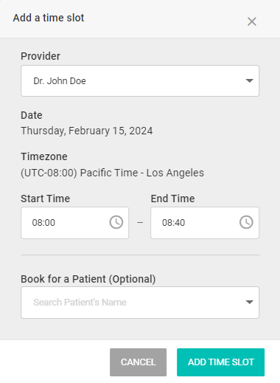Expand the Provider dropdown arrow
The height and width of the screenshot is (383, 280).
point(250,80)
